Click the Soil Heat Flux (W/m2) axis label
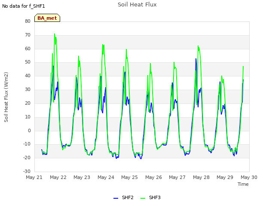 (6, 97)
